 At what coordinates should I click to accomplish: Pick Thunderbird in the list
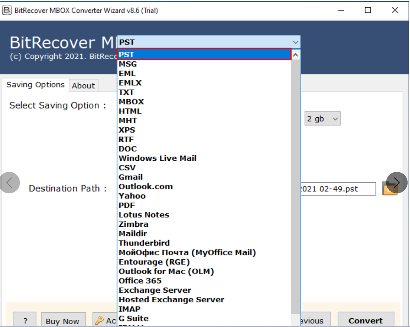(204, 243)
